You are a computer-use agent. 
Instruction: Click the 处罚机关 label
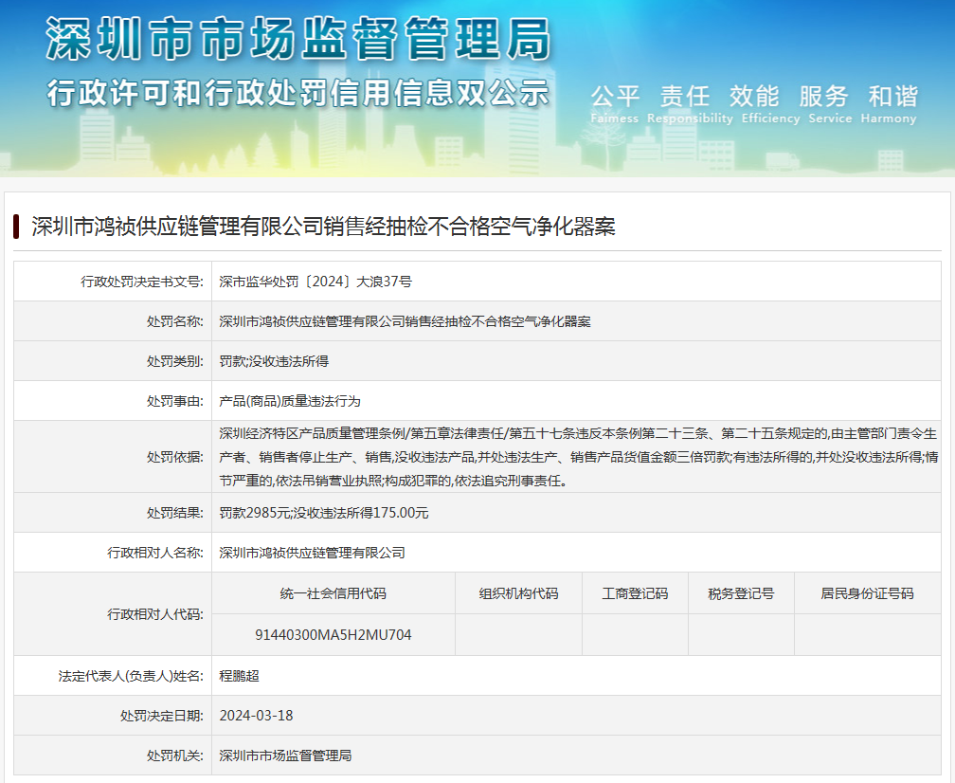pos(174,756)
